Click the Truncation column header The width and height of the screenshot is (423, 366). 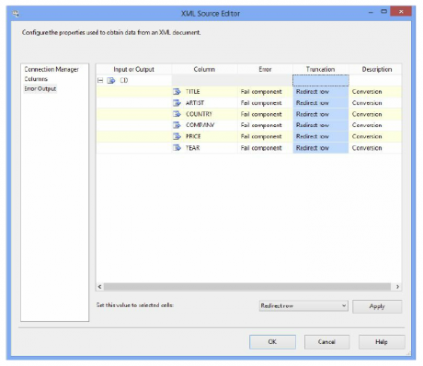coord(321,69)
